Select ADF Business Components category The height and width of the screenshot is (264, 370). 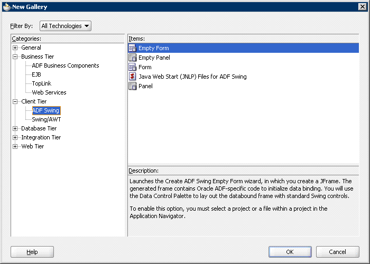pos(65,66)
